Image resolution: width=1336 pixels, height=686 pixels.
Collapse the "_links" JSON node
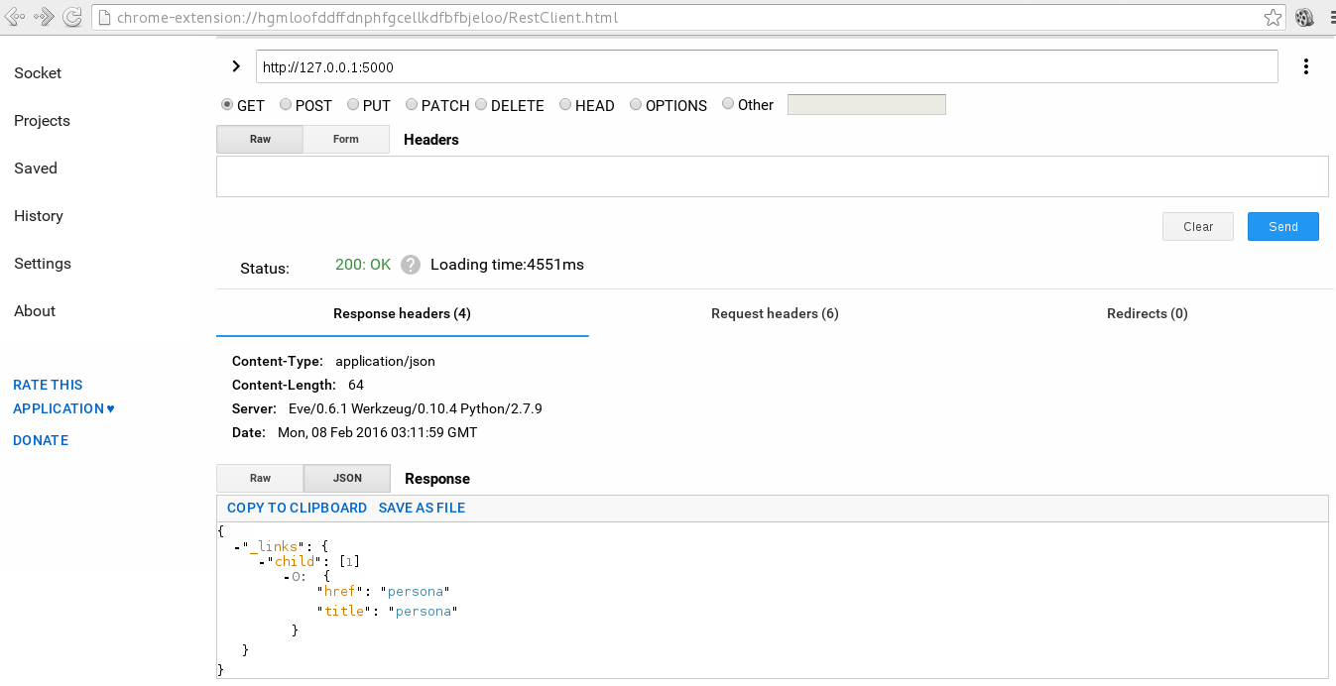(x=236, y=546)
